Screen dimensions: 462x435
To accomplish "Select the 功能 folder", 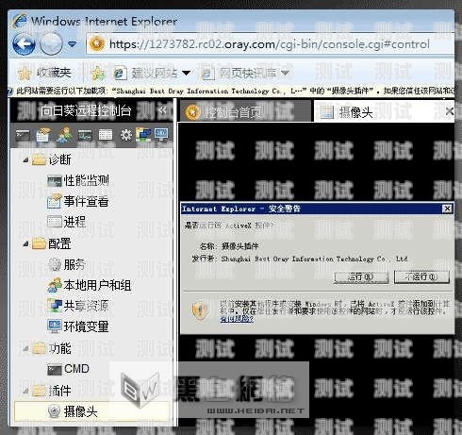I will 52,348.
